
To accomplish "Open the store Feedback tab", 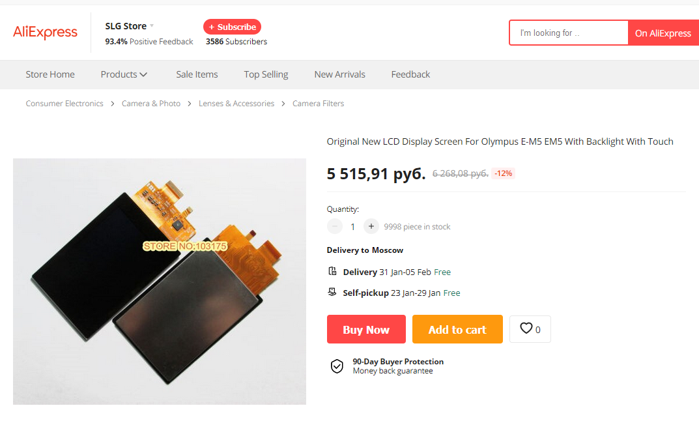I will pos(410,74).
